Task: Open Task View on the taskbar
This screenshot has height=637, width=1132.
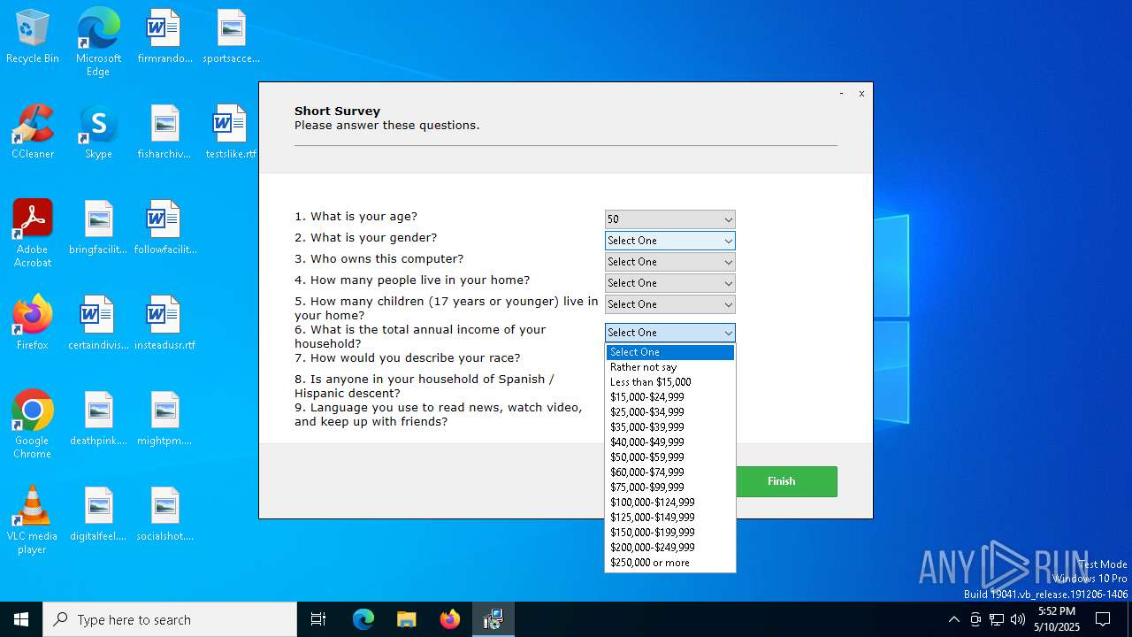Action: coord(318,619)
